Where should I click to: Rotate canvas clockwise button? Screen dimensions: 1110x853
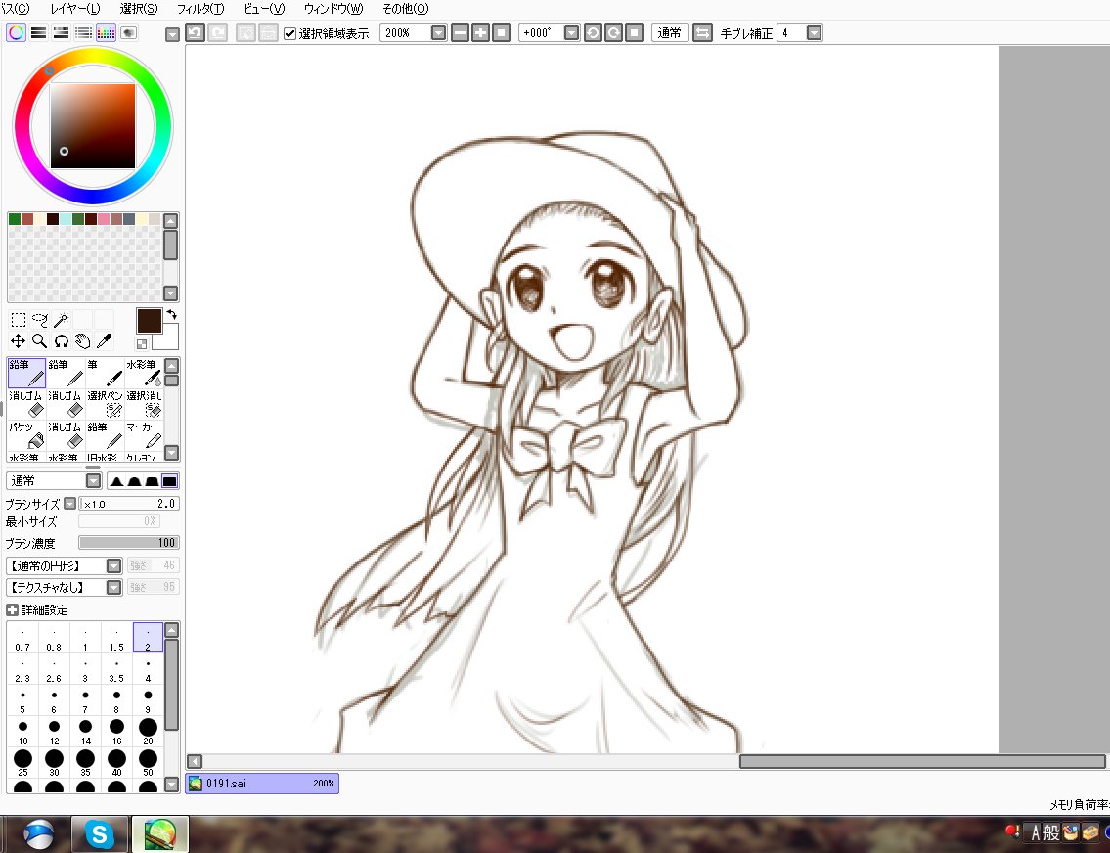click(x=614, y=32)
